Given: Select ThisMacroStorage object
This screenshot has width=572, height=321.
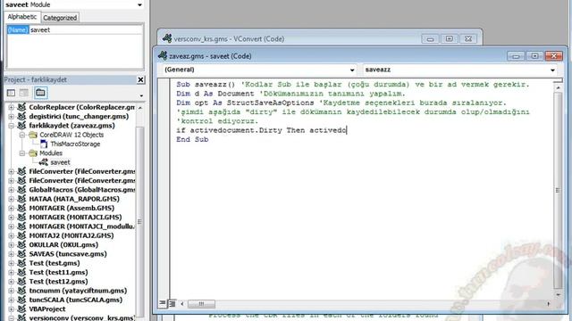Looking at the screenshot, I should coord(75,144).
